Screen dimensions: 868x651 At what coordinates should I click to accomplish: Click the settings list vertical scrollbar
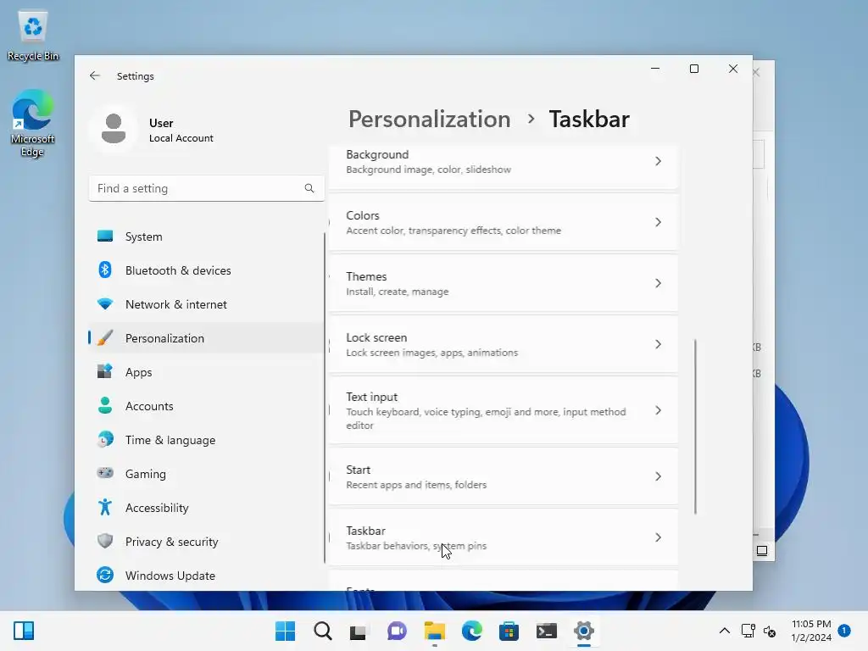coord(695,426)
